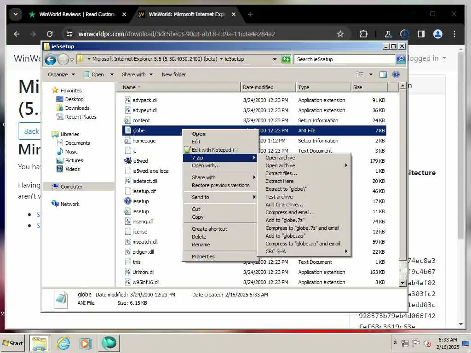Viewport: 471px width, 353px height.
Task: Click the green refresh button beside address bar
Action: tap(286, 59)
